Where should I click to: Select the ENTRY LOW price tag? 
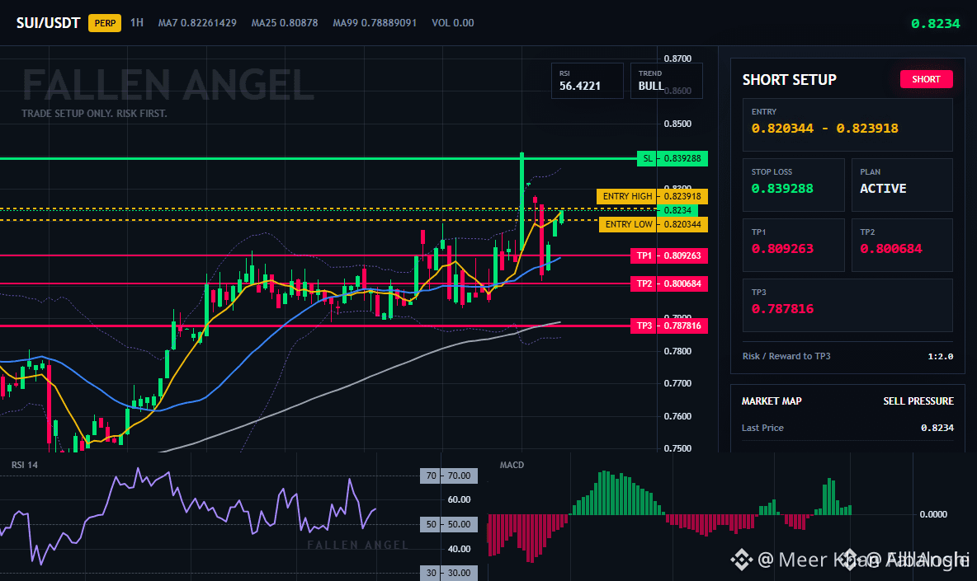653,224
